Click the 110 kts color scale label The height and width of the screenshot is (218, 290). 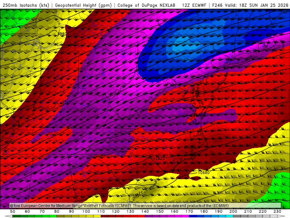(x=101, y=211)
